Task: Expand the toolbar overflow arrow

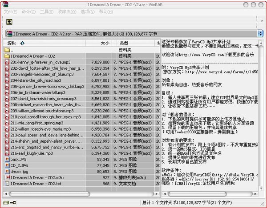Action: pos(262,21)
